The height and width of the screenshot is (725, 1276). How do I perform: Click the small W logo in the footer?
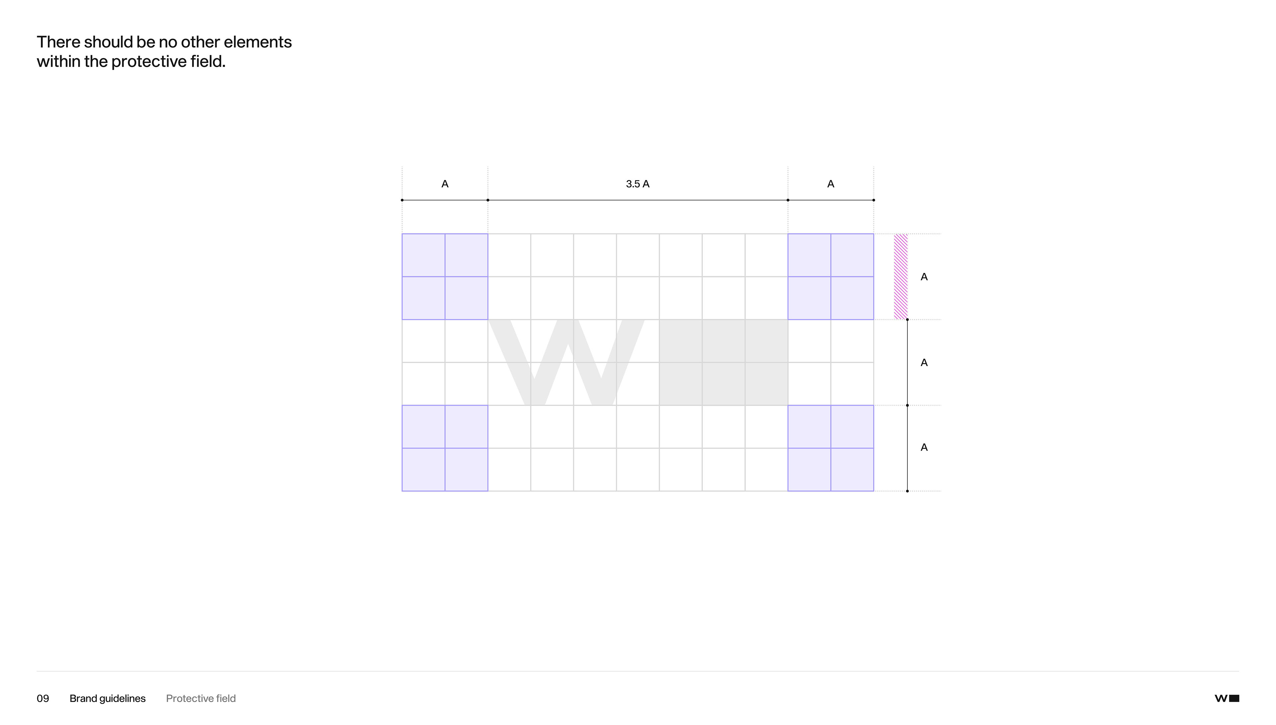1226,698
